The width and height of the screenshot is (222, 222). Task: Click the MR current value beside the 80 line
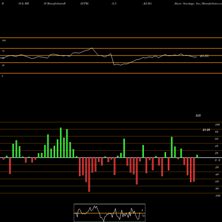click(206, 130)
